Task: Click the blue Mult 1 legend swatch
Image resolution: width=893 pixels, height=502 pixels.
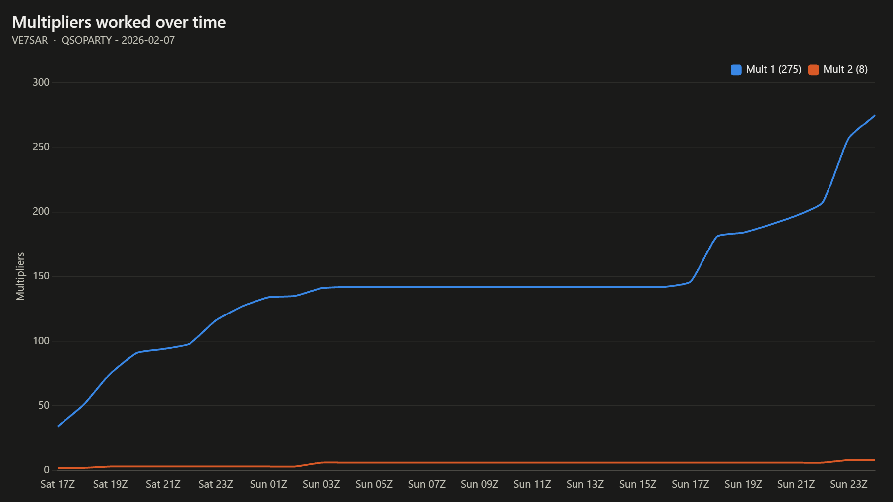Action: click(x=736, y=70)
